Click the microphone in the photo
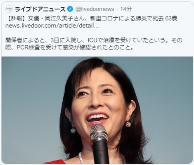The width and height of the screenshot is (194, 165). tap(99, 144)
